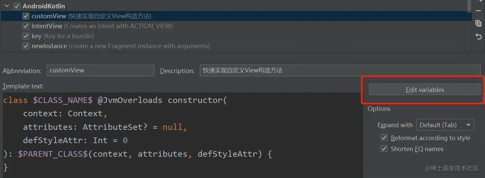The image size is (485, 178).
Task: Toggle the newInstance template checkbox
Action: (x=26, y=46)
